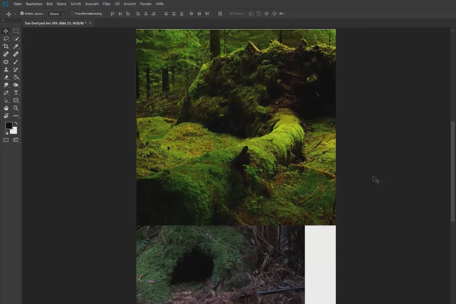Open the Move tool preset picker arrow
Image resolution: width=456 pixels, height=304 pixels.
pyautogui.click(x=15, y=14)
